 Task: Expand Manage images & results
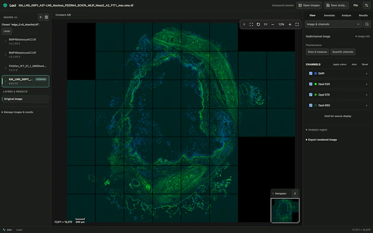pyautogui.click(x=17, y=112)
